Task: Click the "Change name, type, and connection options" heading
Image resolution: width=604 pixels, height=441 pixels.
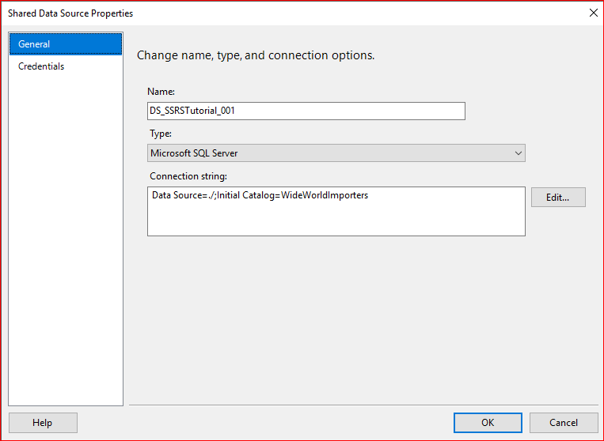Action: click(x=256, y=55)
